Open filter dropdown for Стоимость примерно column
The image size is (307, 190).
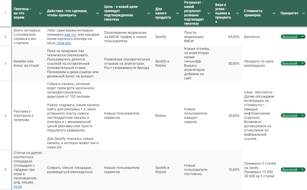coord(274,13)
